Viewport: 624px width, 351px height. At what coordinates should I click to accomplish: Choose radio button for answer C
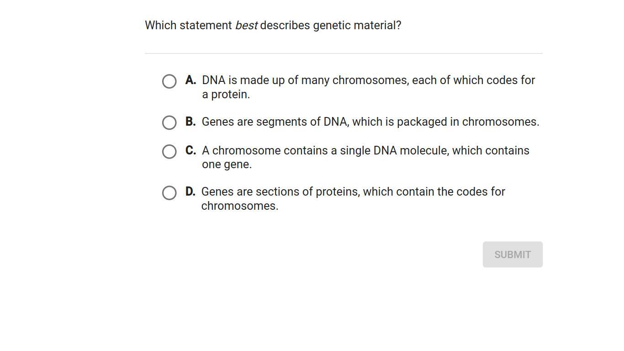[x=169, y=151]
